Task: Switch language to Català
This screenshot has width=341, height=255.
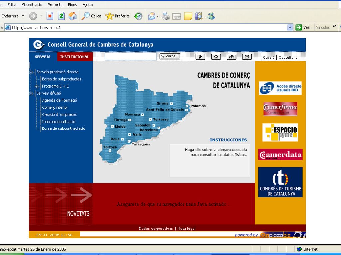Action: tap(269, 57)
